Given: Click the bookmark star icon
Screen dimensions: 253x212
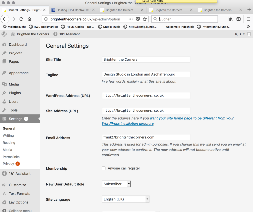Looking at the screenshot, I should click(145, 19).
